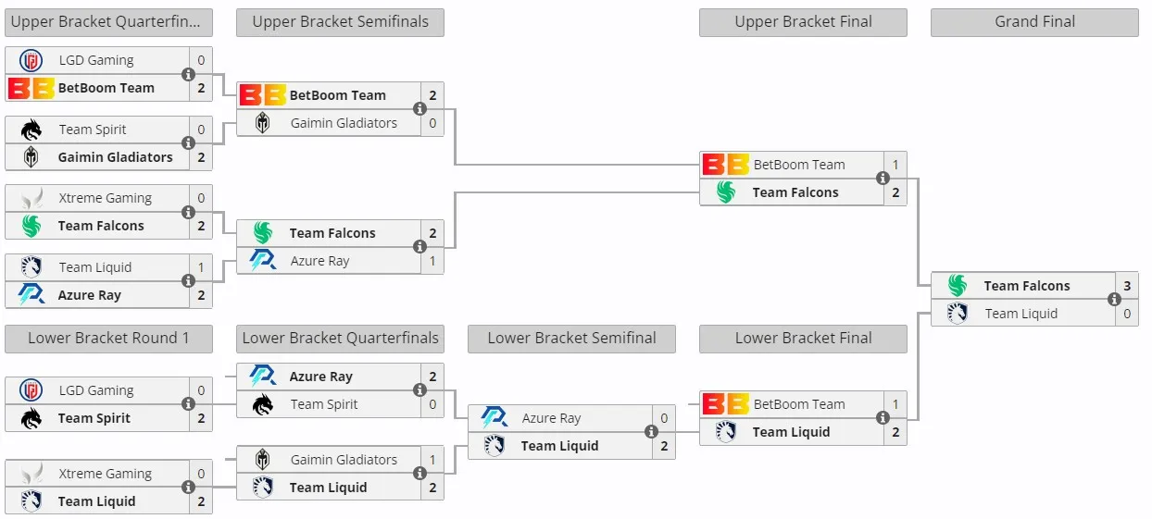
Task: Click Gaimin Gladiators in Upper Bracket Semifinals
Action: coord(344,123)
